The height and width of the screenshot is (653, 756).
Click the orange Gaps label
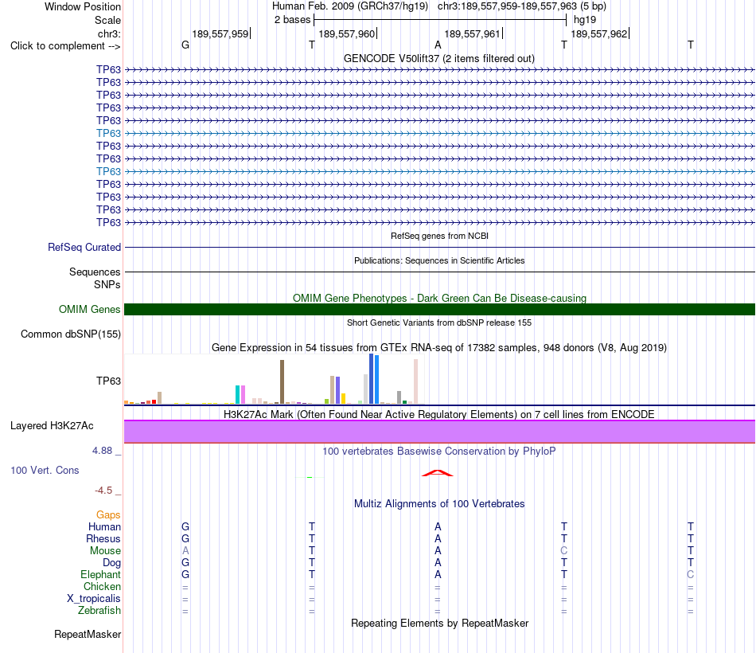[x=108, y=515]
